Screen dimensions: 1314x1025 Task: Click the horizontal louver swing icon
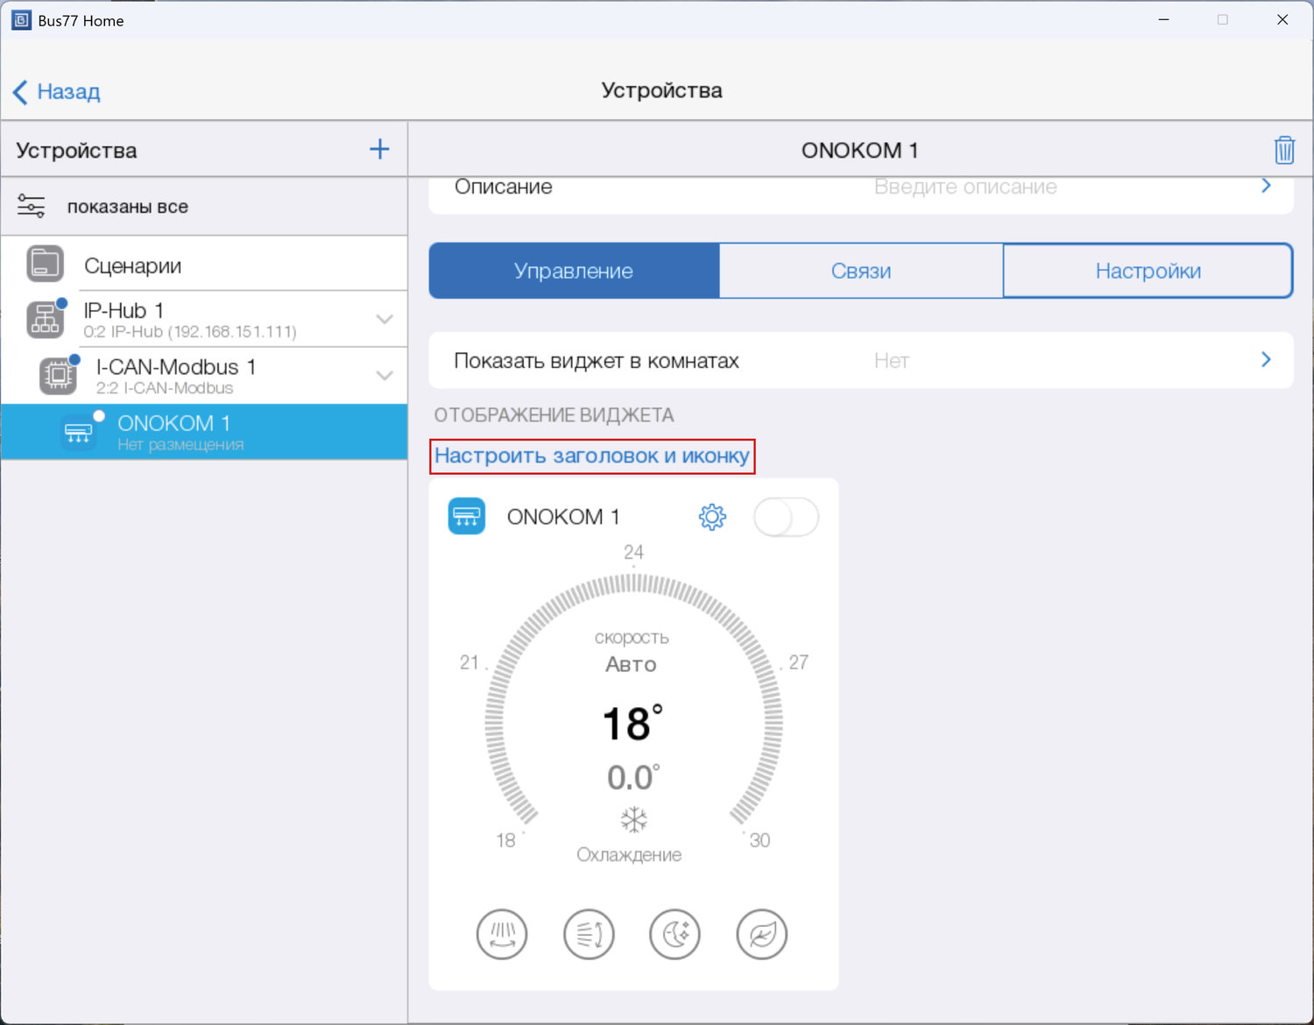click(x=502, y=934)
